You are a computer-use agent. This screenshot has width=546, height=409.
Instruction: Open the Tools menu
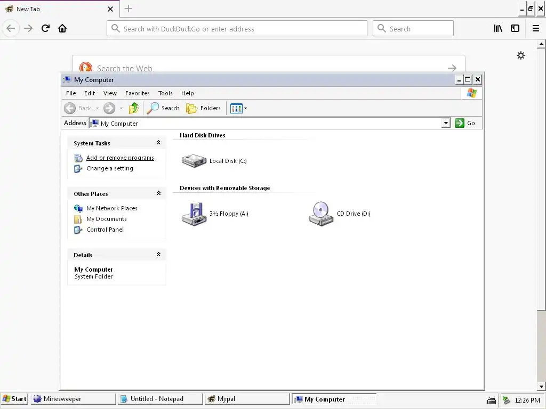[x=165, y=93]
